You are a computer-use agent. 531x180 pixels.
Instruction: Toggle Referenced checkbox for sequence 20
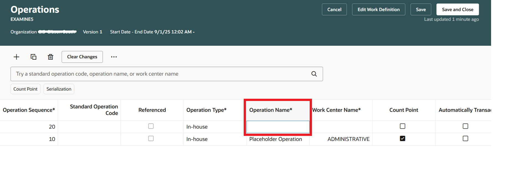pos(151,126)
